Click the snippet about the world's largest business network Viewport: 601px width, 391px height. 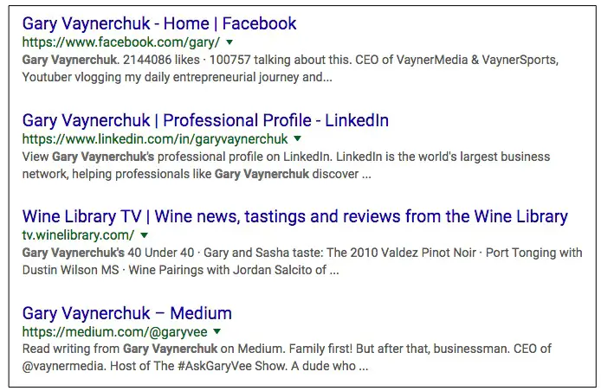tap(286, 165)
